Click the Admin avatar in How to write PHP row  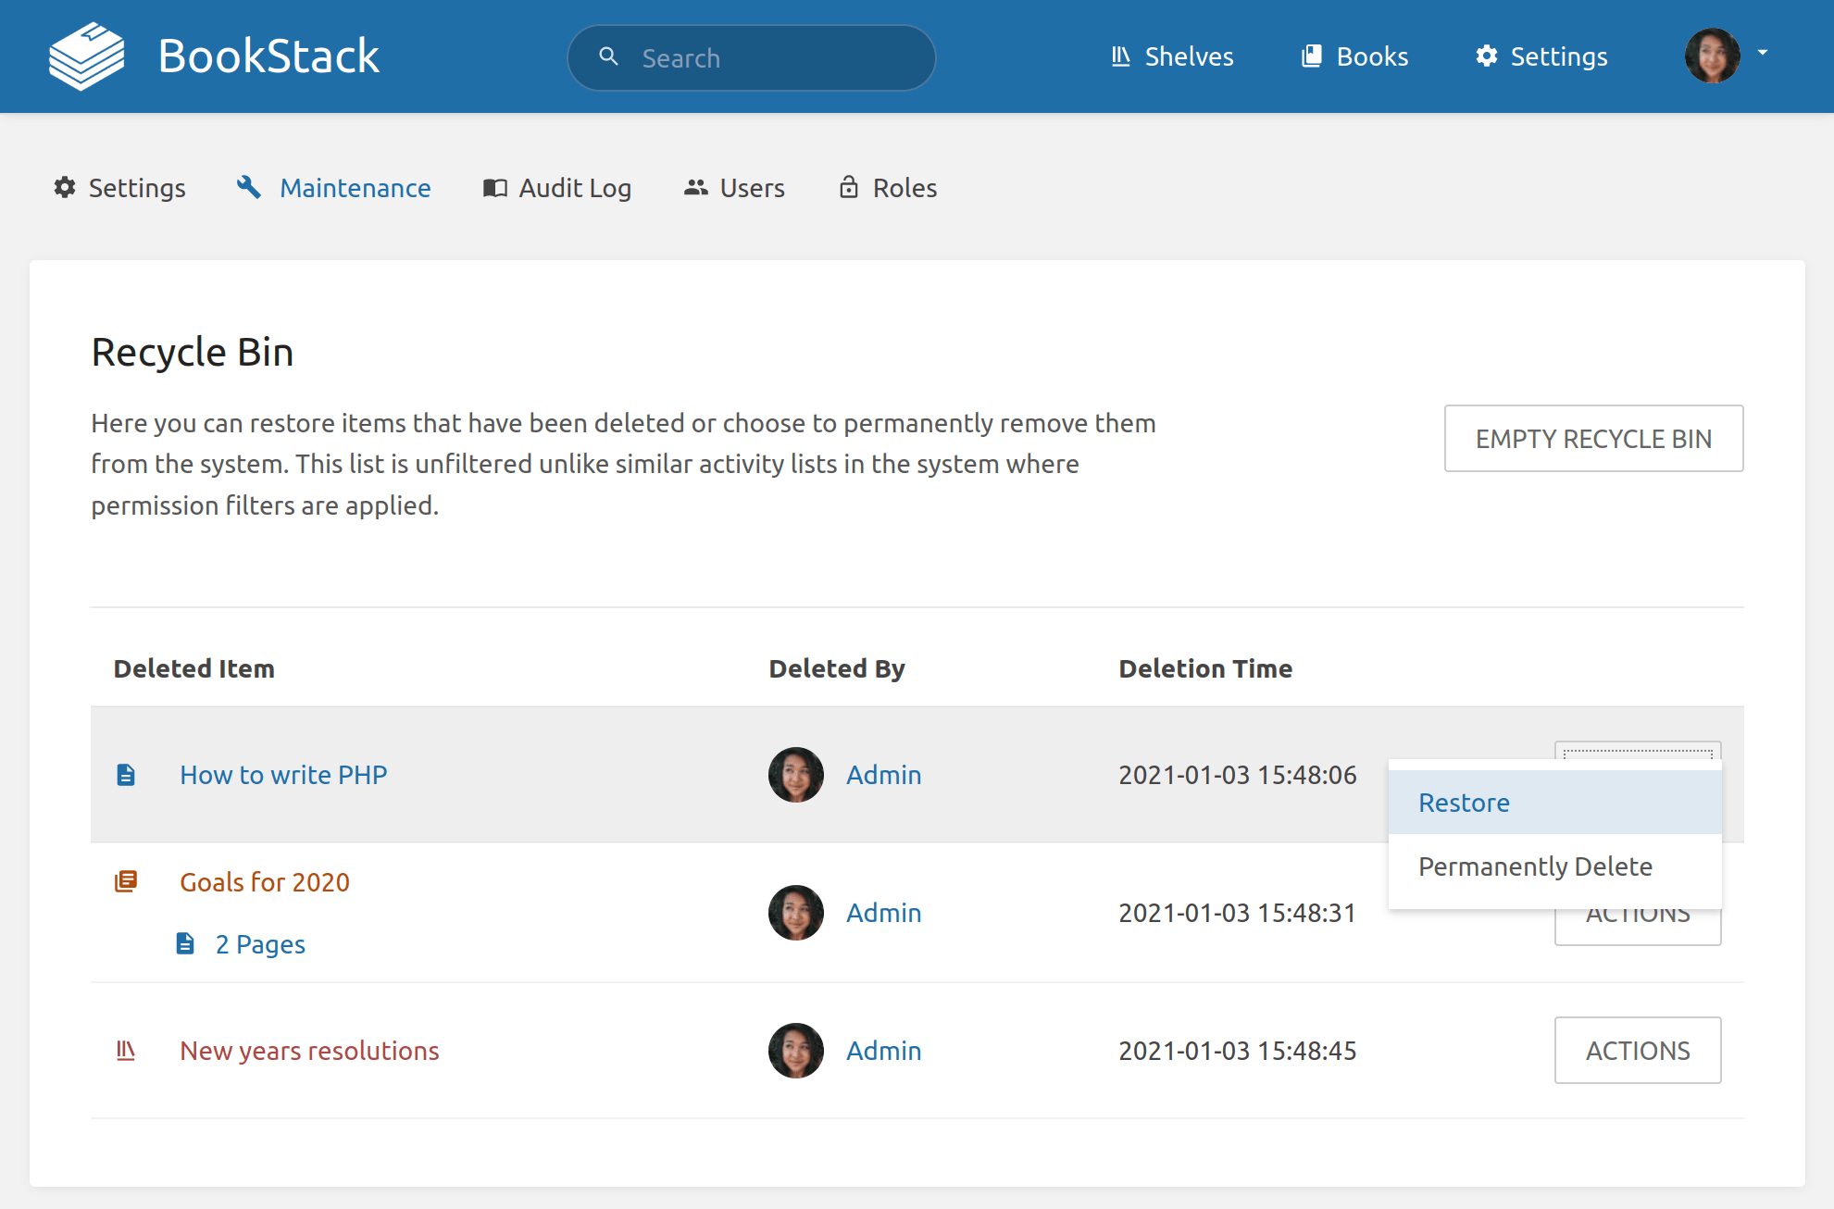click(796, 775)
